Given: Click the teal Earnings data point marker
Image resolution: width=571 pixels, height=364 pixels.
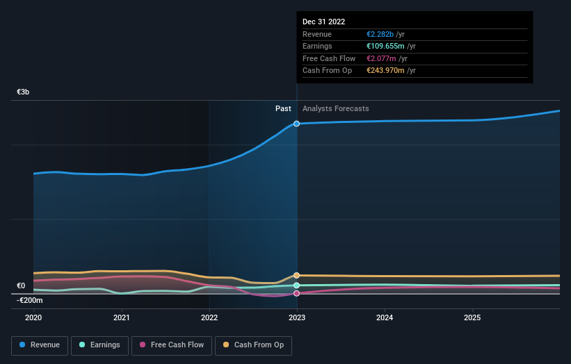Looking at the screenshot, I should tap(296, 286).
